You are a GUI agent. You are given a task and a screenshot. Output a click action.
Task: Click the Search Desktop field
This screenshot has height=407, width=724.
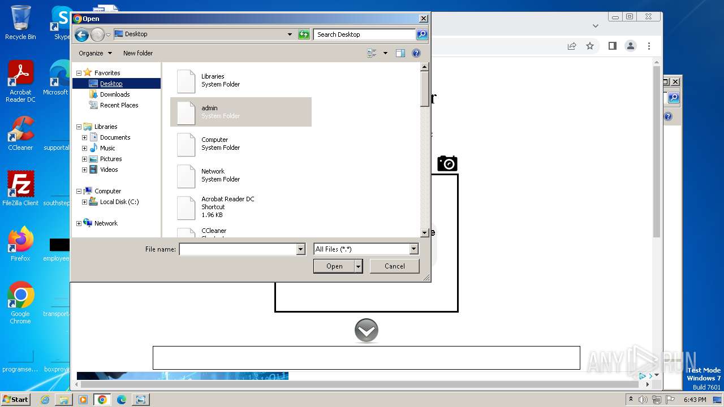pyautogui.click(x=365, y=34)
